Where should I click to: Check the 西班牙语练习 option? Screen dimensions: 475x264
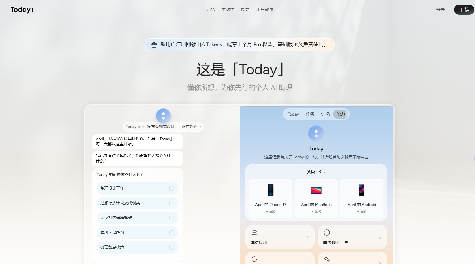(x=172, y=233)
